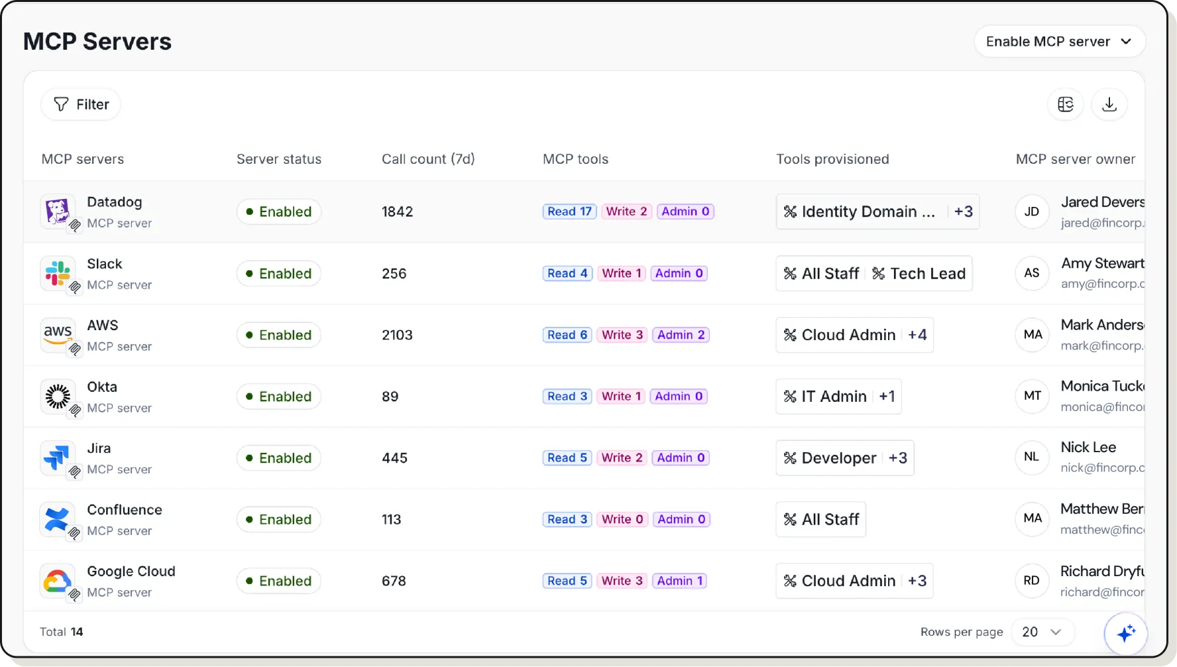
Task: Expand the +4 provisioned roles for AWS
Action: 917,335
